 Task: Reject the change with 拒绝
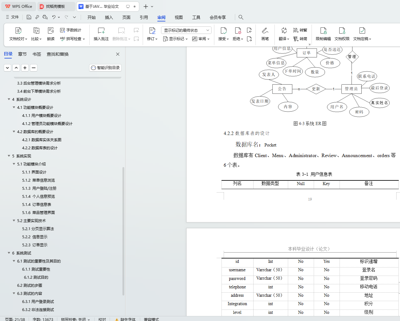238,34
